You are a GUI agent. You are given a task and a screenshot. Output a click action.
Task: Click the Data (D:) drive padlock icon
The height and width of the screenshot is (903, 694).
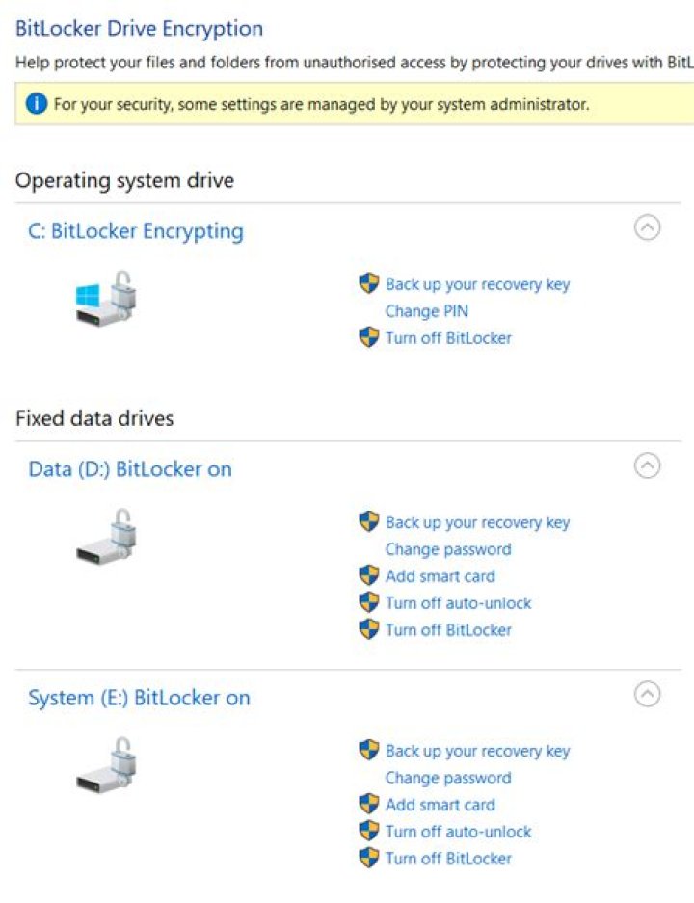point(106,537)
